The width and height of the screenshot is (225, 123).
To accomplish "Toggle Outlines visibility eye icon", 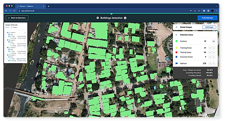I will 214,41.
